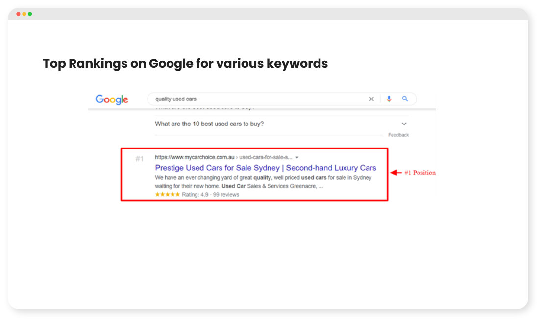Click the magnifying glass search icon

[x=405, y=99]
